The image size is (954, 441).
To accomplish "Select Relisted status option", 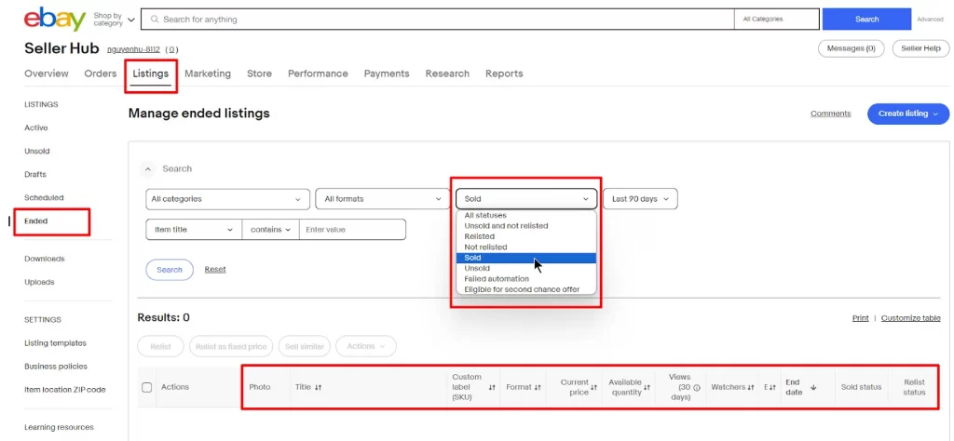I will pos(526,236).
